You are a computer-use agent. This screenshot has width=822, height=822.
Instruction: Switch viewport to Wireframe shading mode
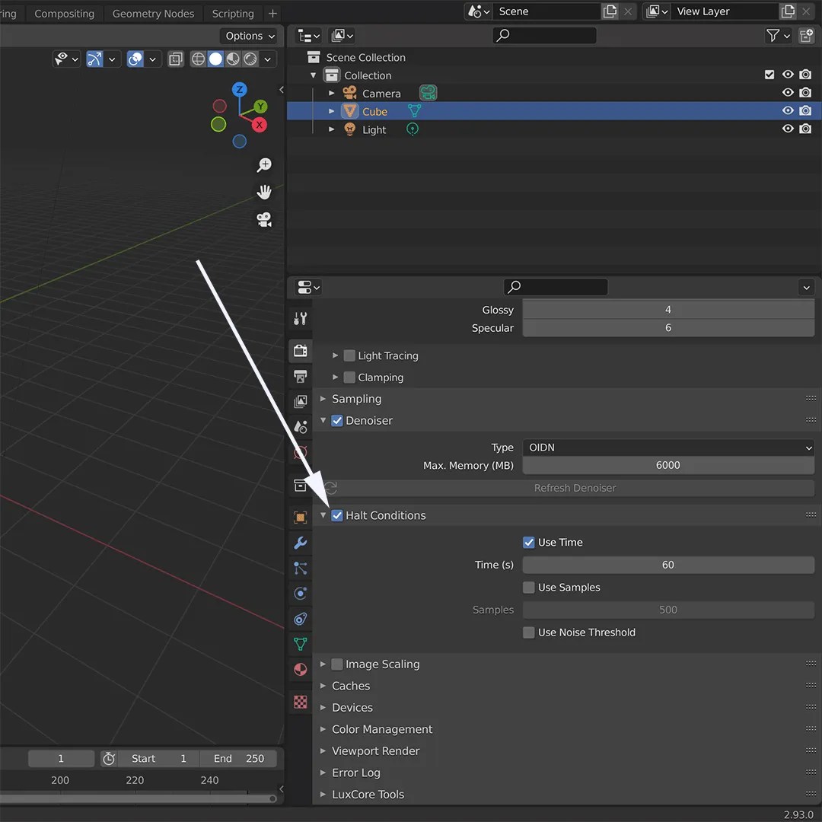pyautogui.click(x=198, y=59)
